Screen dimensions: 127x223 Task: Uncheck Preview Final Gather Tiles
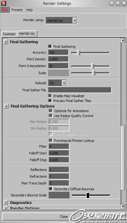[50, 100]
